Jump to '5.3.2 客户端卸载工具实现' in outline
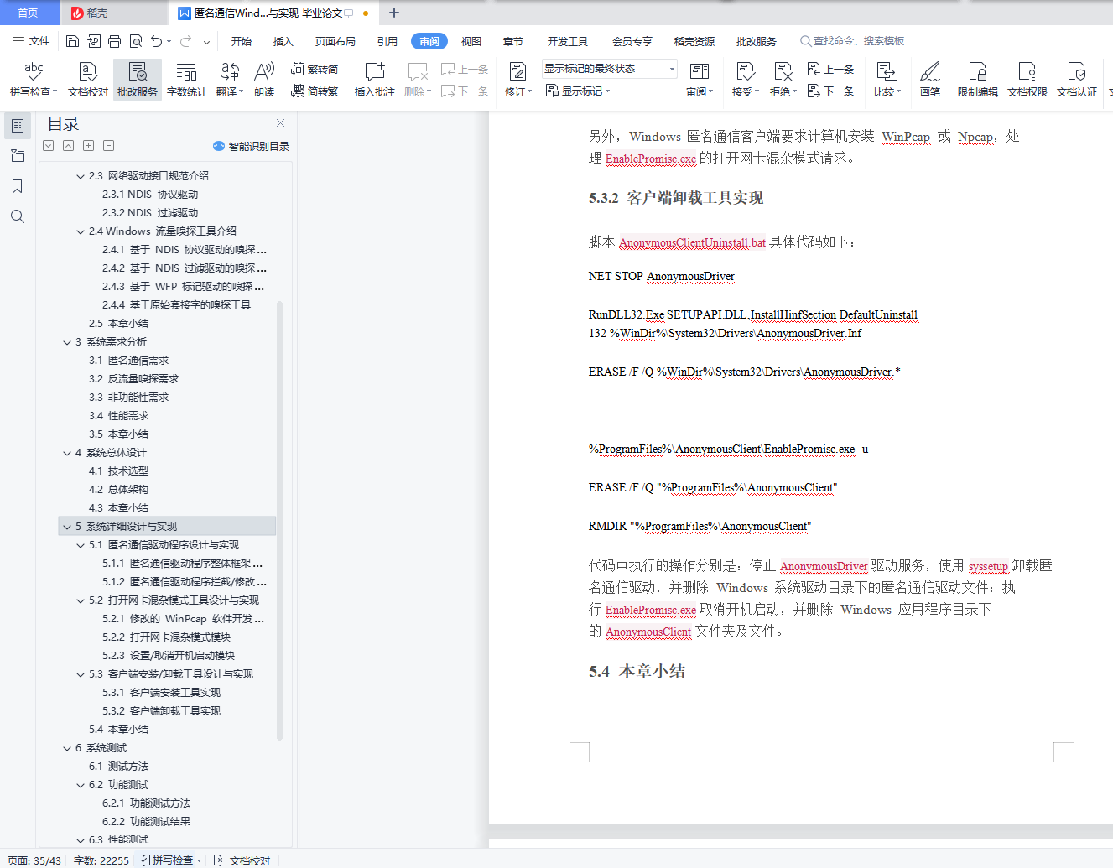1113x868 pixels. (162, 711)
